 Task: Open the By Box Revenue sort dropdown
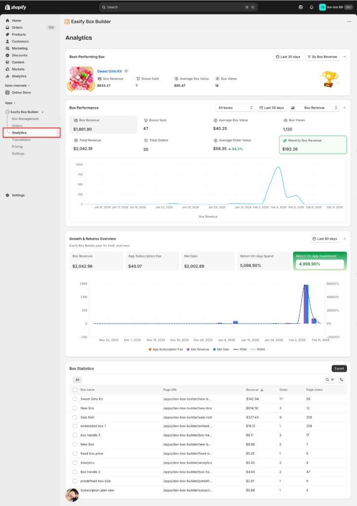tap(322, 57)
